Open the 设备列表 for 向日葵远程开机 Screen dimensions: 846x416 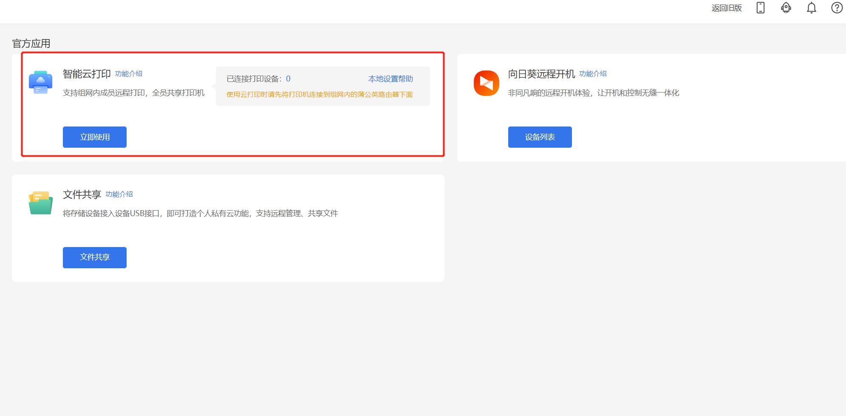coord(540,137)
